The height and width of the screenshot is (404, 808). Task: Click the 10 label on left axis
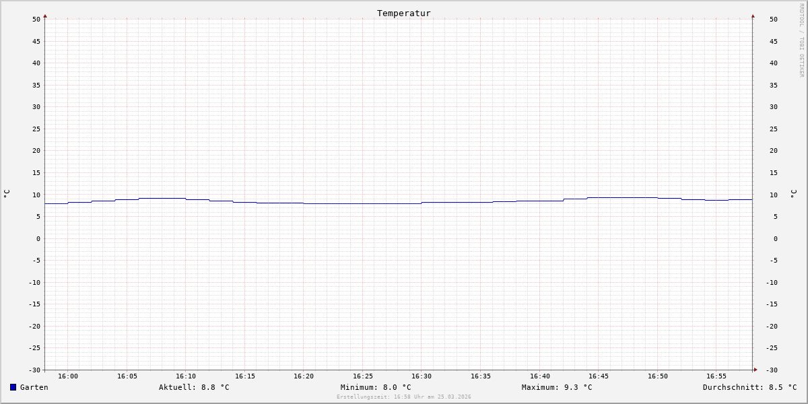[x=36, y=195]
